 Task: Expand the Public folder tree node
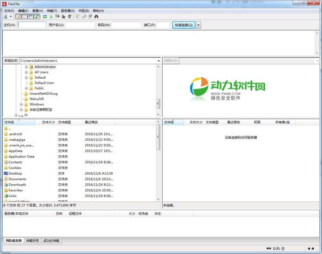(26, 88)
